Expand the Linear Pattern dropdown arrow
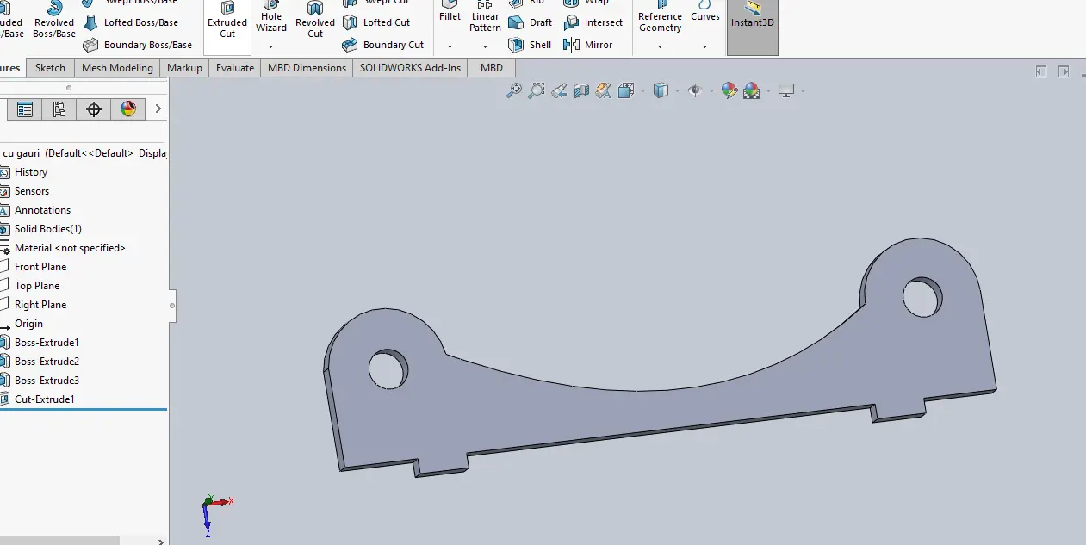Image resolution: width=1086 pixels, height=545 pixels. pos(485,46)
